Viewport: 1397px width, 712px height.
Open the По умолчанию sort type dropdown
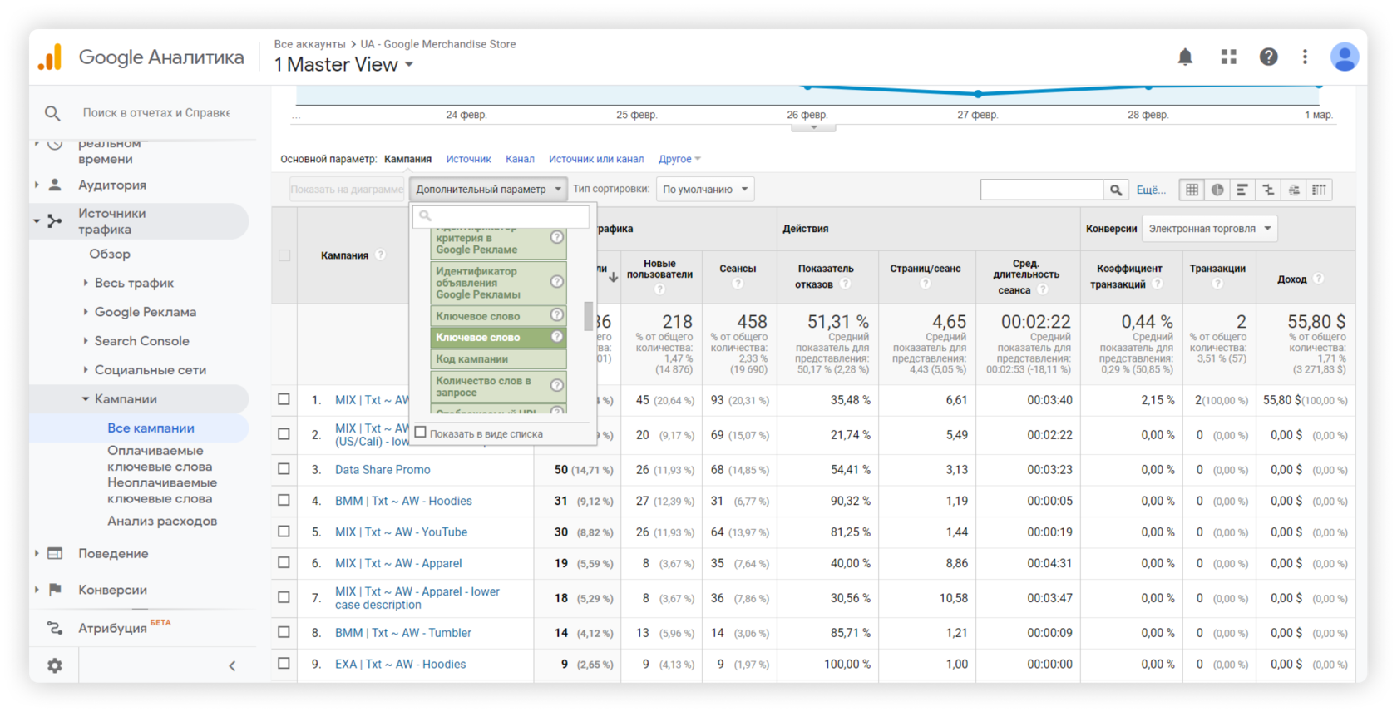705,190
